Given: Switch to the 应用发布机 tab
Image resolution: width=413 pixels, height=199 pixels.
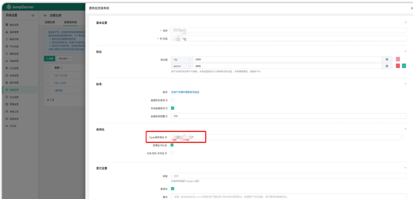Looking at the screenshot, I should tap(70, 23).
